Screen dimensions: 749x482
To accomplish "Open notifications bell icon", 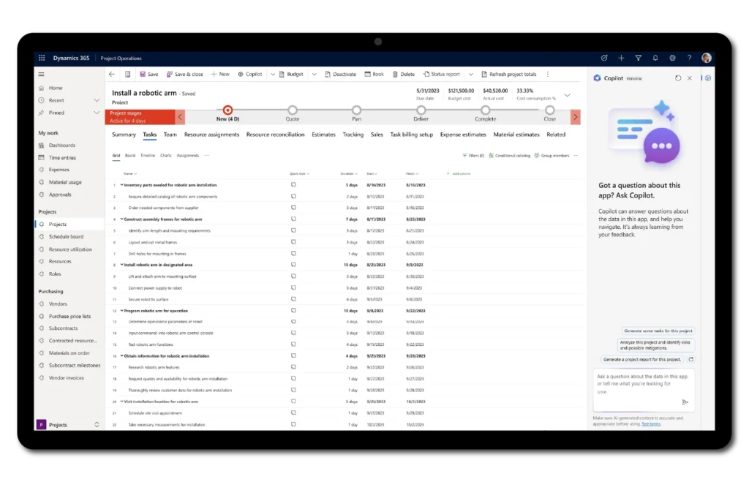I will (655, 58).
